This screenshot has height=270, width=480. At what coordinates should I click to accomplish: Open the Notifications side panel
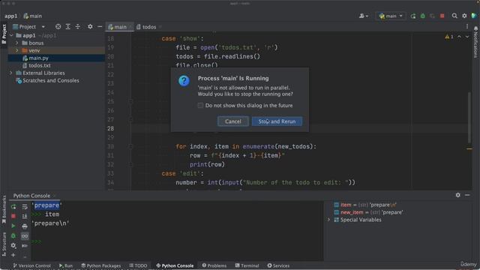pyautogui.click(x=475, y=41)
